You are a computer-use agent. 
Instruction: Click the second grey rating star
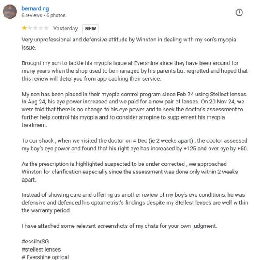(30, 28)
